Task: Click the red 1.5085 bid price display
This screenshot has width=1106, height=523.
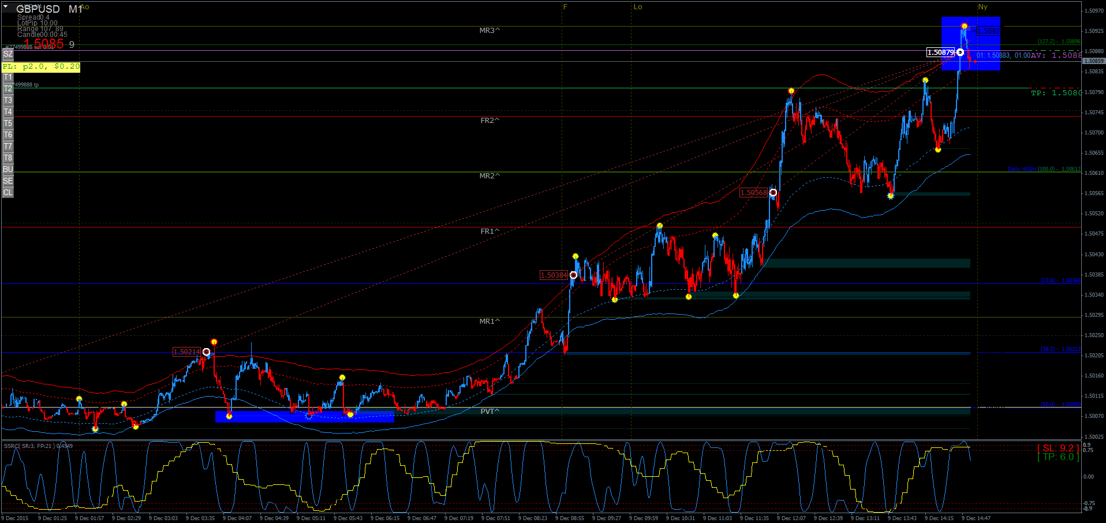Action: coord(44,43)
